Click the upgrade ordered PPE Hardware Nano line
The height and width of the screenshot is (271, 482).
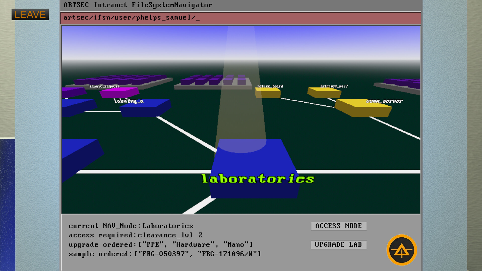tap(161, 245)
